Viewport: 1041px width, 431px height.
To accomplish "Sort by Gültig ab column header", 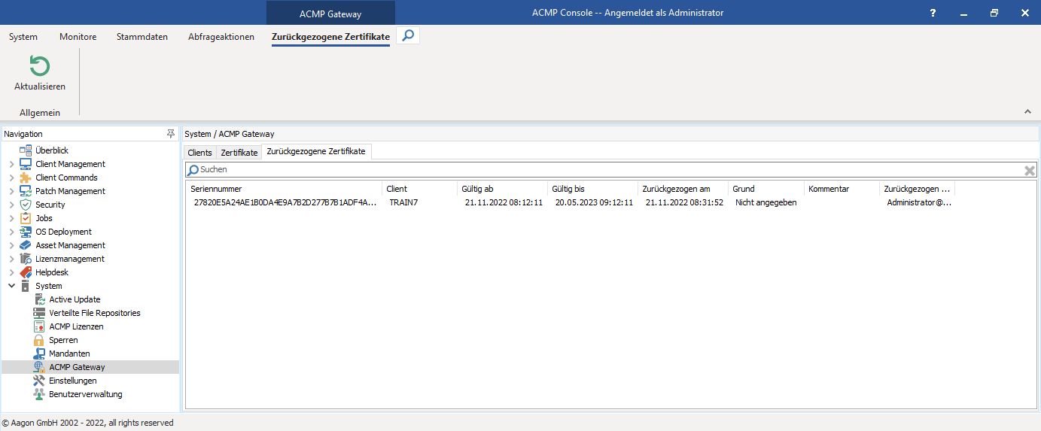I will (x=502, y=189).
